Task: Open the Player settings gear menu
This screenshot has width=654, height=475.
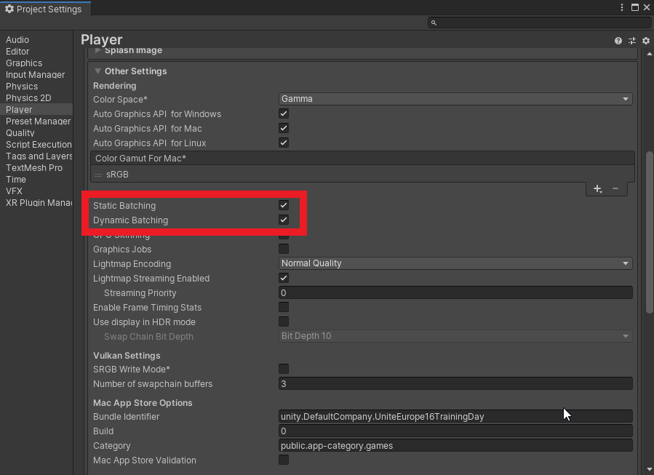Action: point(645,41)
